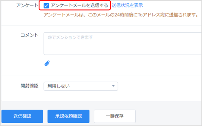Uncheck the アンケートメールを送信する checkbox
Viewport: 202px width, 126px height.
(46, 6)
